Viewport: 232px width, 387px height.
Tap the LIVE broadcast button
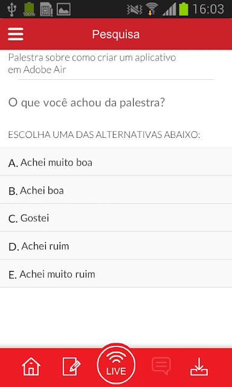116,364
